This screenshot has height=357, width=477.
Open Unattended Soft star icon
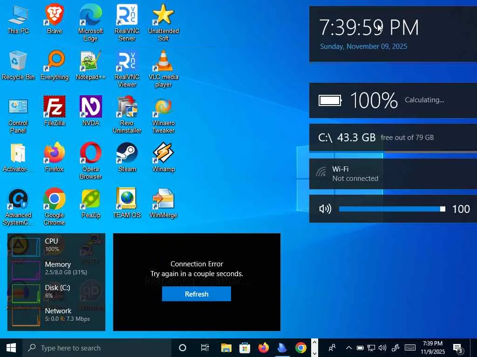point(164,23)
